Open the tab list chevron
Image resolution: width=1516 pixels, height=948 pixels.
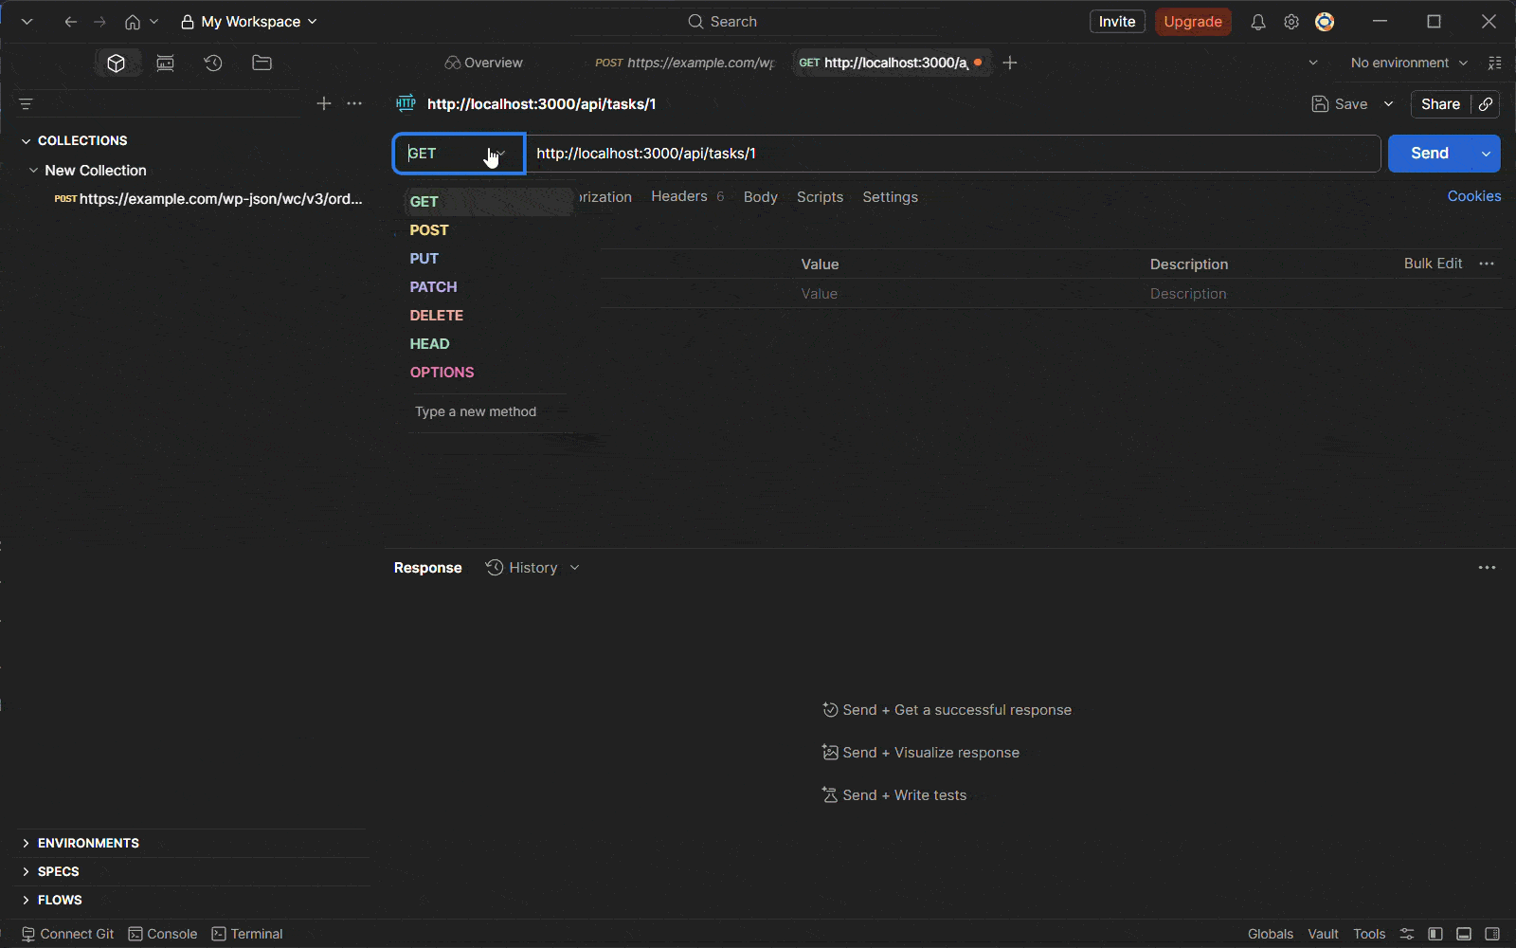point(1312,63)
